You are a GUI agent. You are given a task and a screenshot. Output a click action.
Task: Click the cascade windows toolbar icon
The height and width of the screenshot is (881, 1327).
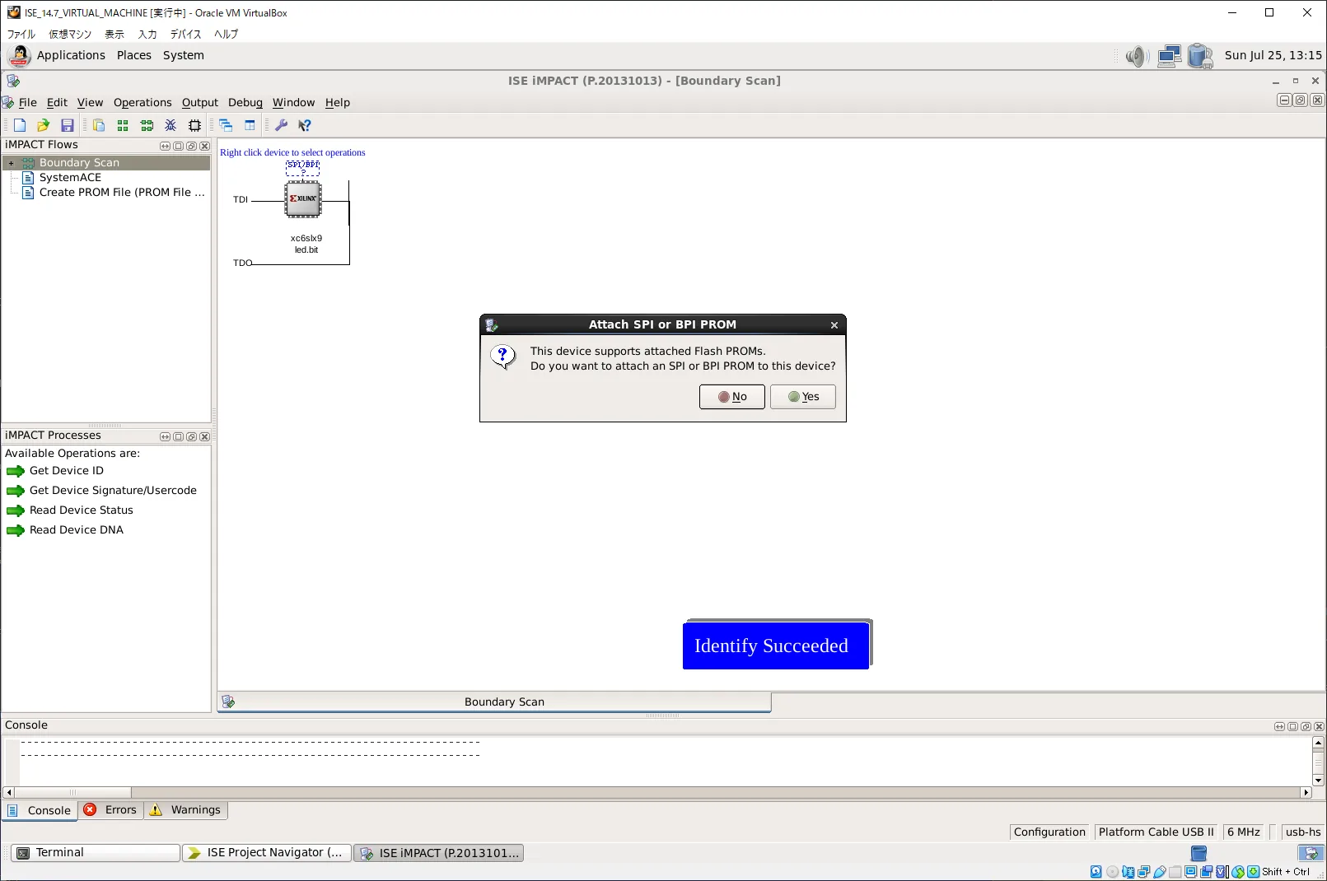pyautogui.click(x=226, y=125)
